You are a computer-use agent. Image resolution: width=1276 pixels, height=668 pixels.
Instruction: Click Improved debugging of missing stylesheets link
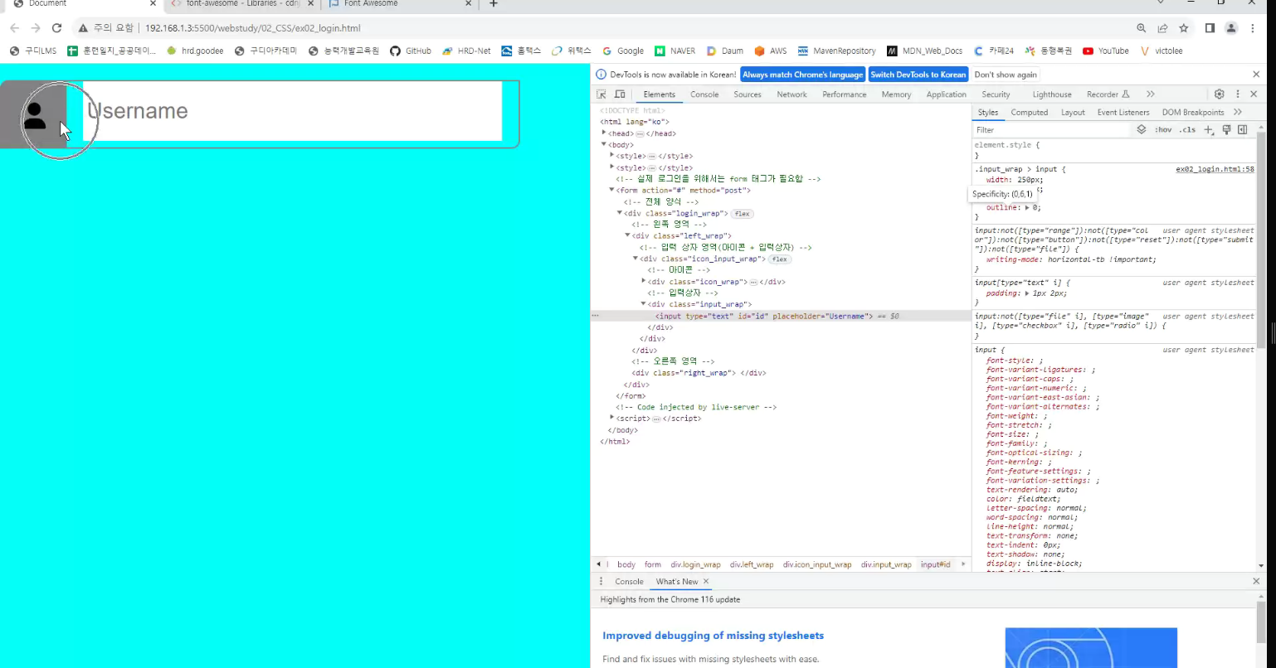point(713,636)
